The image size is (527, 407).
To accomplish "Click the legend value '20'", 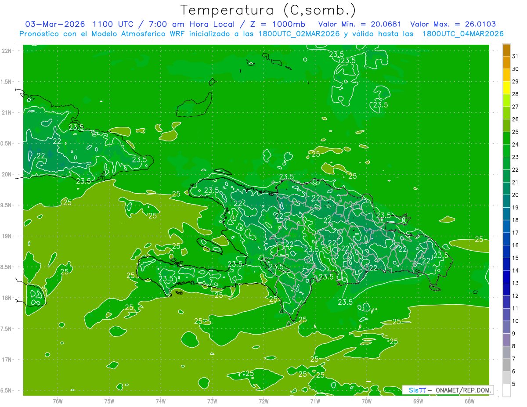I will [x=516, y=195].
